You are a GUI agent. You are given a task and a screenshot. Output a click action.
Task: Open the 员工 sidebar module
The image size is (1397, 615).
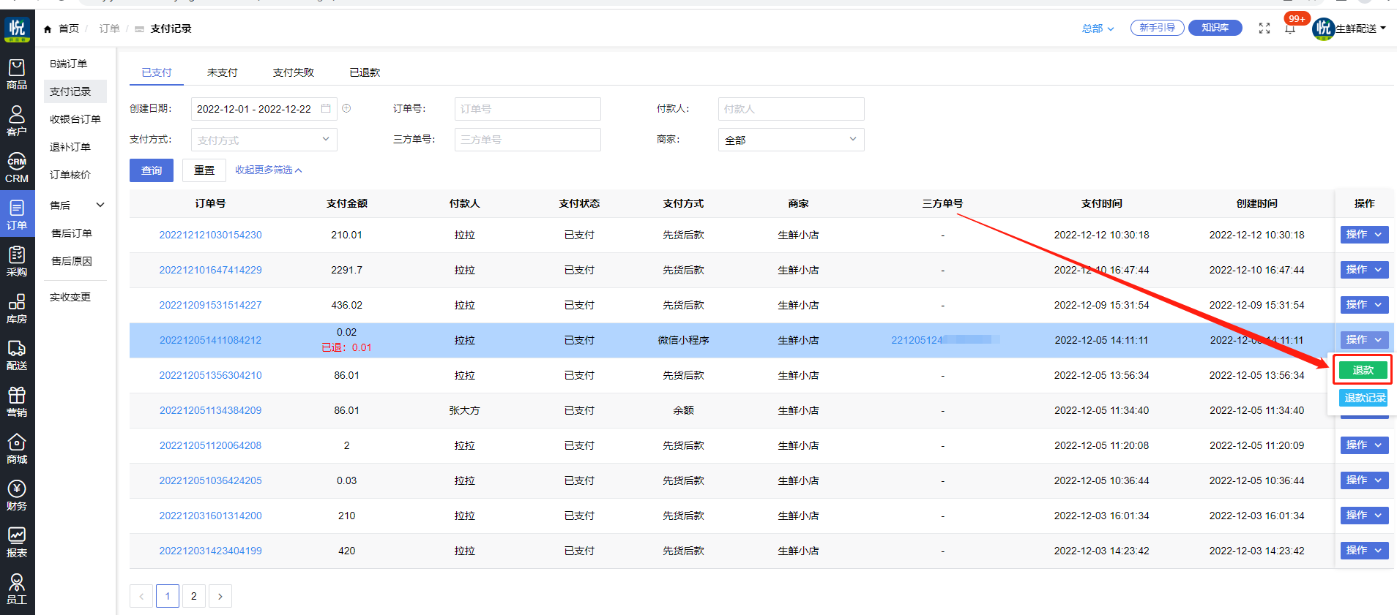17,589
